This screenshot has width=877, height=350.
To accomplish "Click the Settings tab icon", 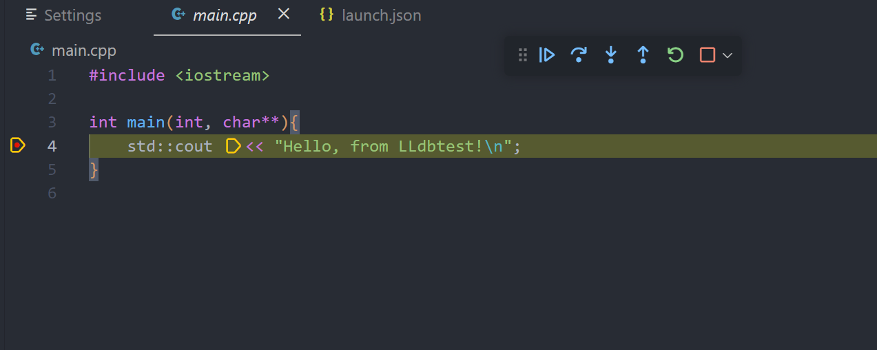I will pyautogui.click(x=32, y=14).
